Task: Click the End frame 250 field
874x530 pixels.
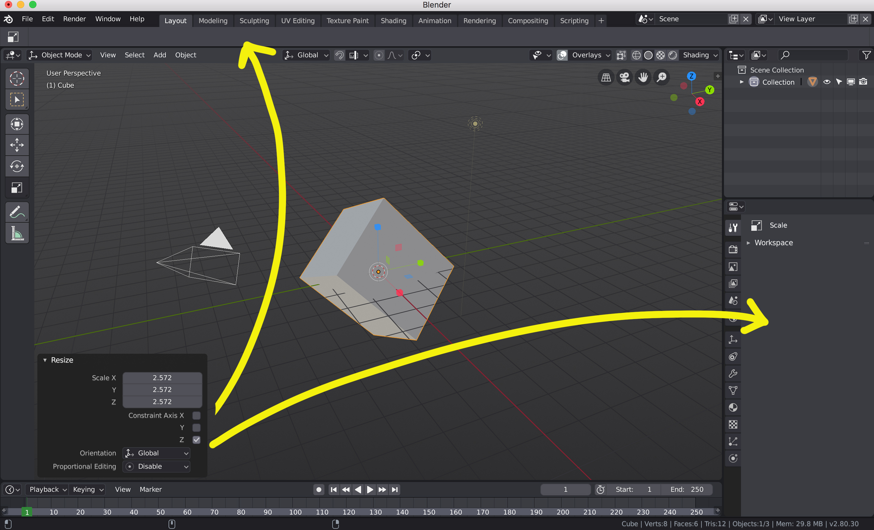Action: click(687, 489)
